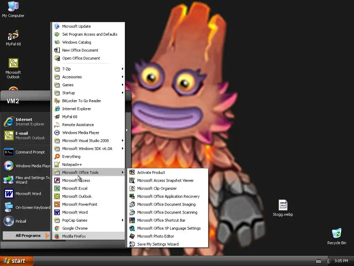
Task: Expand the Accessories submenu arrow
Action: pos(123,77)
